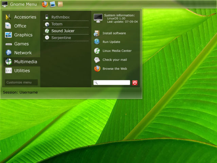Image resolution: width=217 pixels, height=163 pixels.
Task: Click the Linux Media Center icon
Action: tap(97, 51)
